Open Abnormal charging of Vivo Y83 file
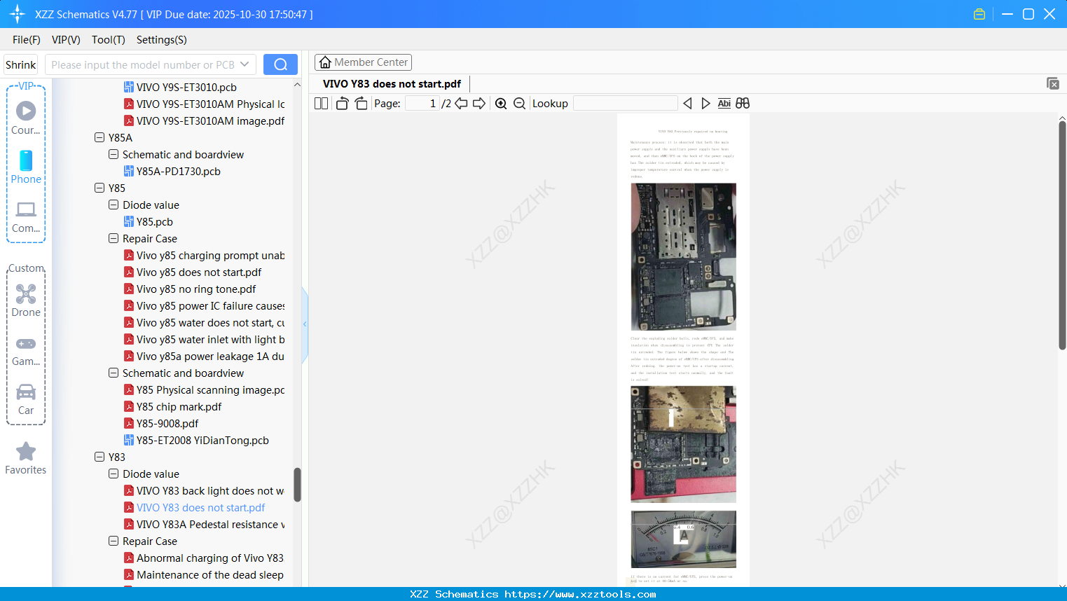1067x601 pixels. (x=210, y=558)
